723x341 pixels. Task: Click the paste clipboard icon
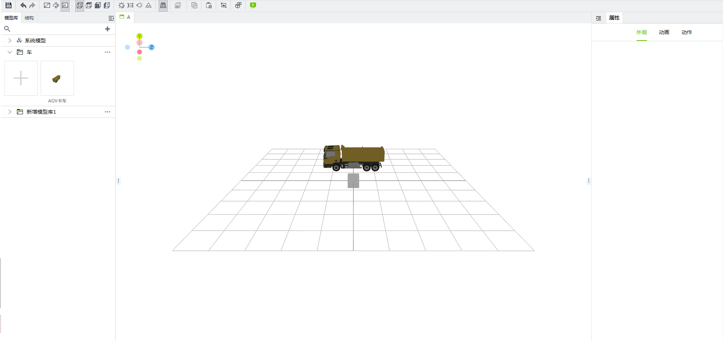click(209, 5)
